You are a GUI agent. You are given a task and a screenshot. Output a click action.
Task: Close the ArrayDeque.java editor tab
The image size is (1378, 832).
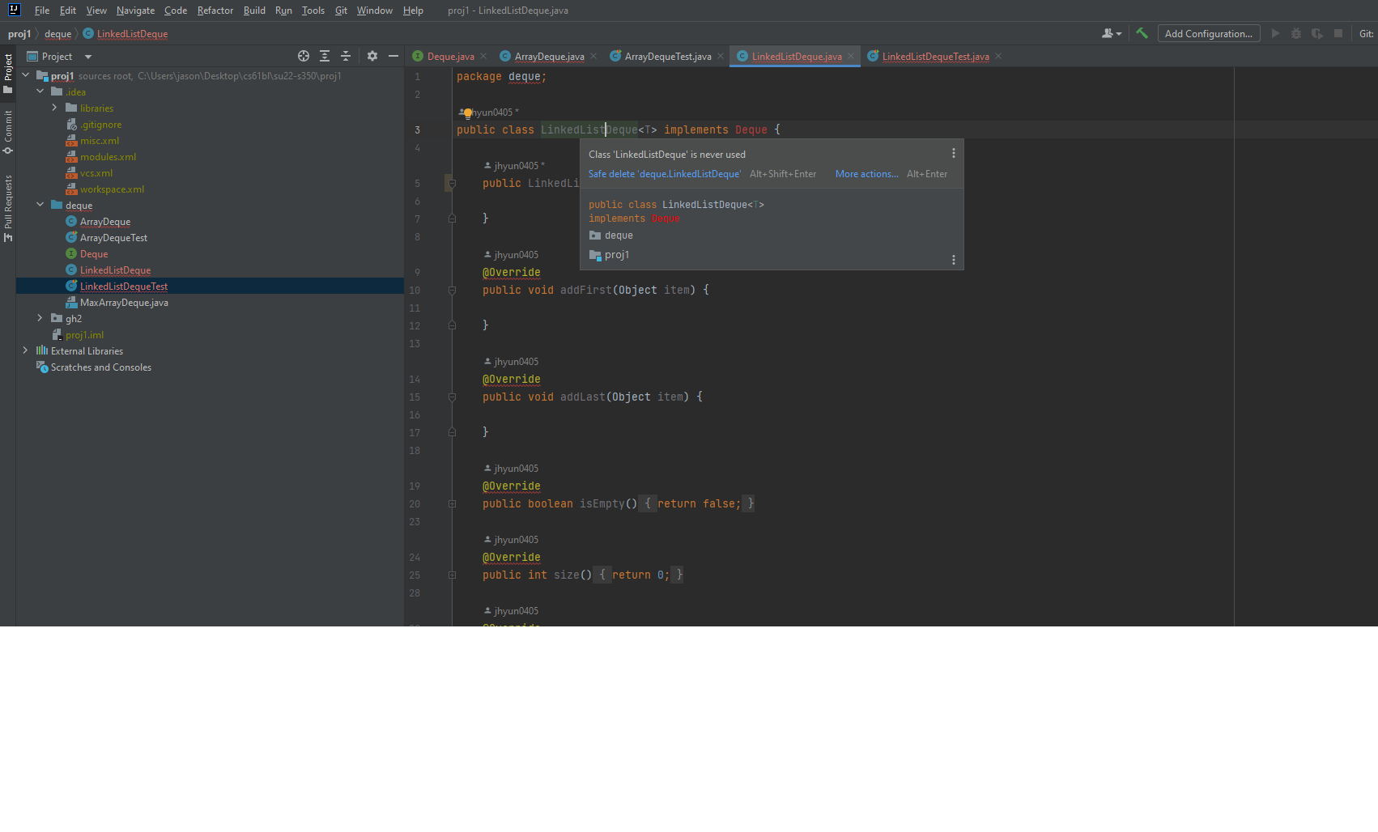593,56
